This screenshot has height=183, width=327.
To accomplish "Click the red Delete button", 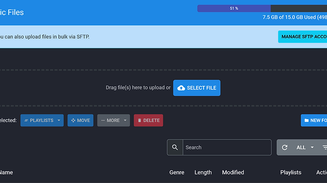I will tap(148, 120).
